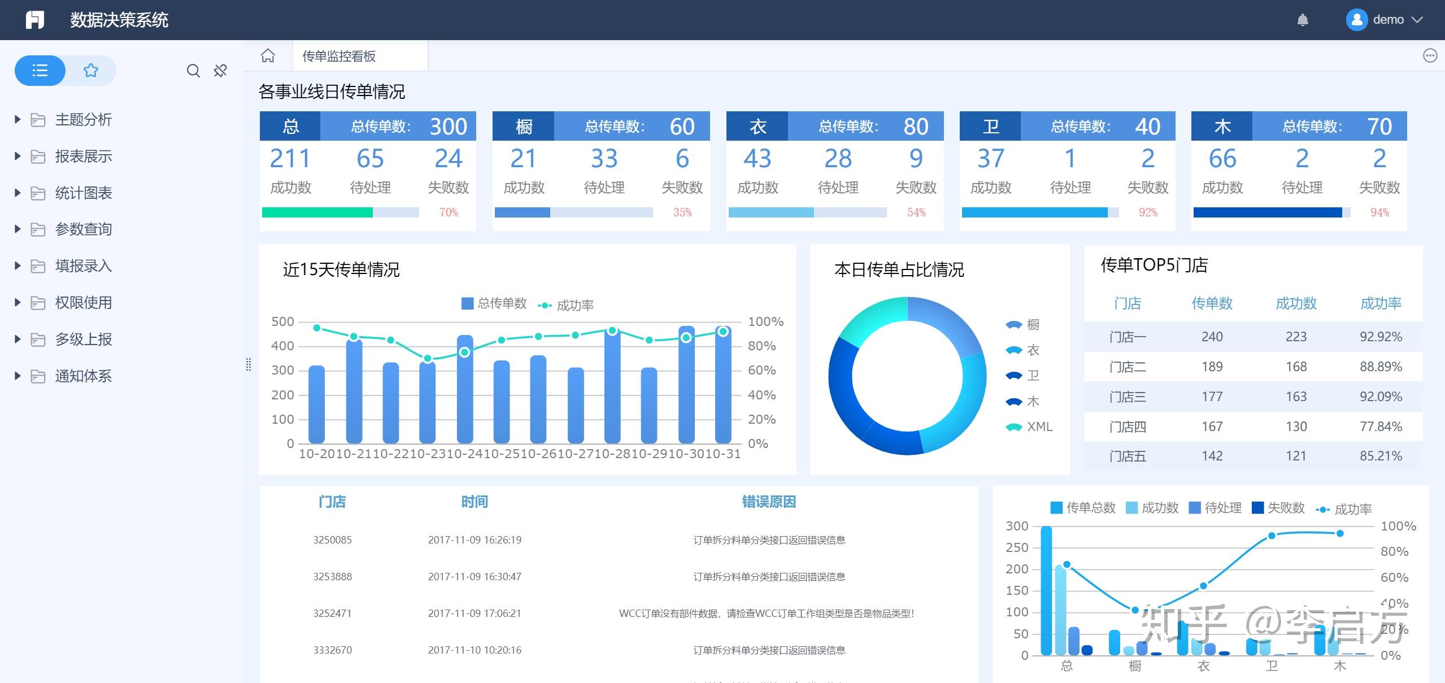Expand the 报表展示 tree arrow
Image resolution: width=1445 pixels, height=683 pixels.
(18, 156)
